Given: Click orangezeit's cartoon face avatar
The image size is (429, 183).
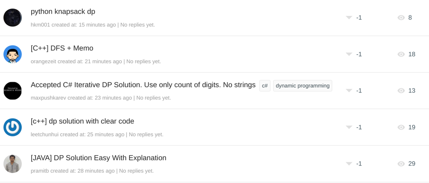Looking at the screenshot, I should pos(12,54).
